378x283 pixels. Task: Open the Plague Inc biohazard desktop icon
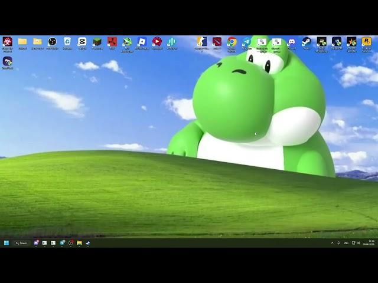tap(8, 42)
